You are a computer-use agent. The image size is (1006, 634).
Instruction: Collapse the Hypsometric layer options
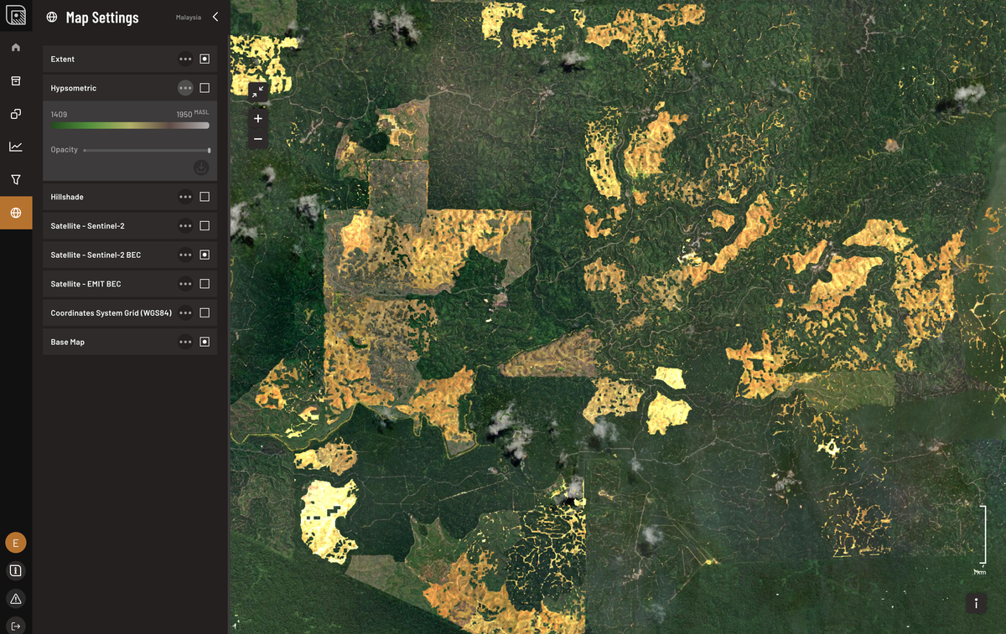185,88
